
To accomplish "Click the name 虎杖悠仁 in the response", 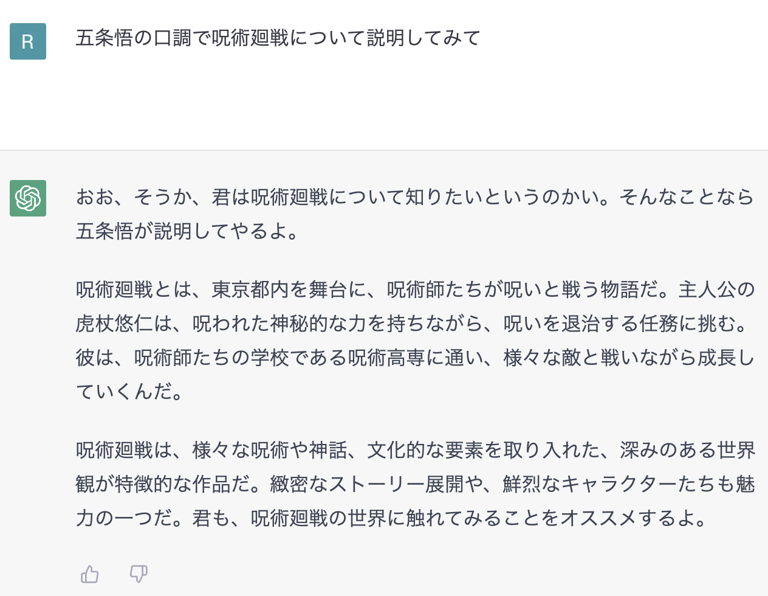I will 114,324.
